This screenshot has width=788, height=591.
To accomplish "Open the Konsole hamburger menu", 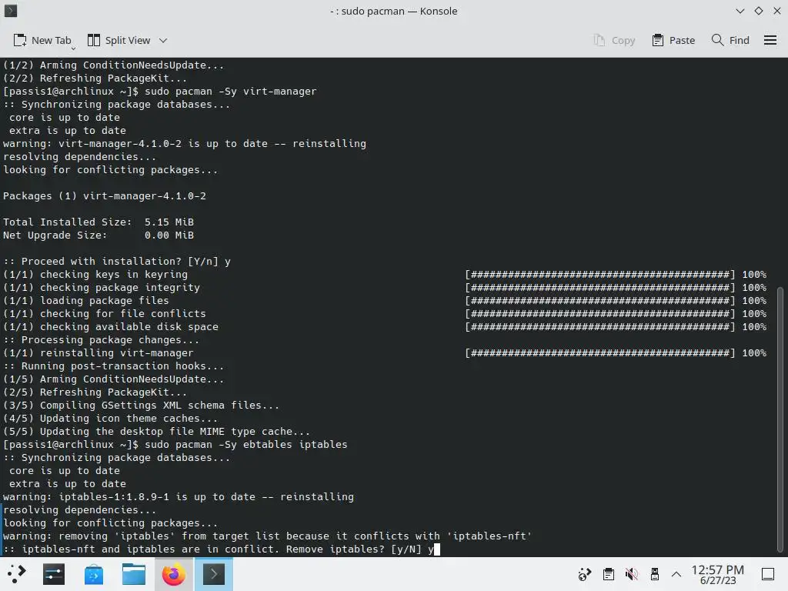I will click(x=770, y=40).
